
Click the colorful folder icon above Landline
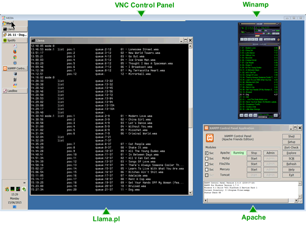click(x=15, y=85)
